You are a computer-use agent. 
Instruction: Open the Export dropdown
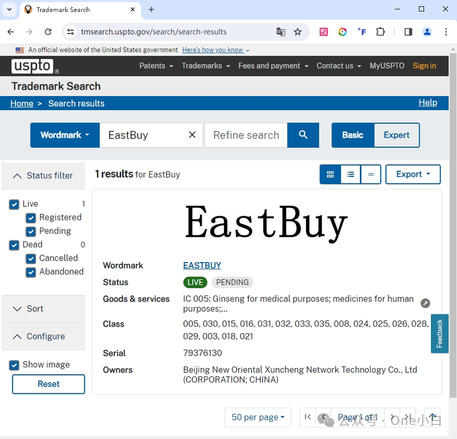413,174
